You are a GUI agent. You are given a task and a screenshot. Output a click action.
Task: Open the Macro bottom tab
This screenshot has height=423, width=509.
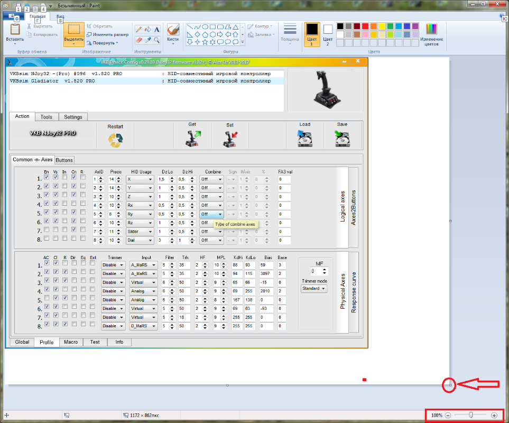coord(71,342)
